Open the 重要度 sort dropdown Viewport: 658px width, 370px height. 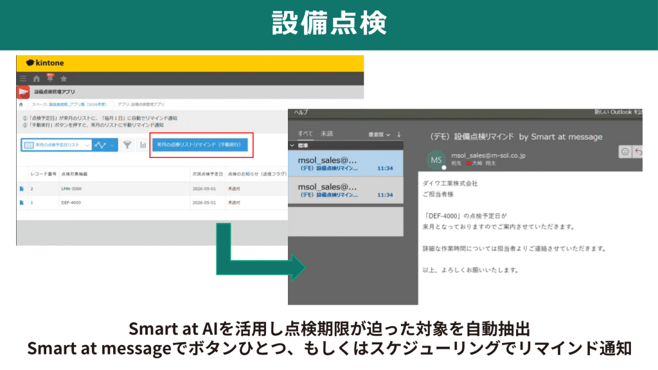tap(379, 135)
